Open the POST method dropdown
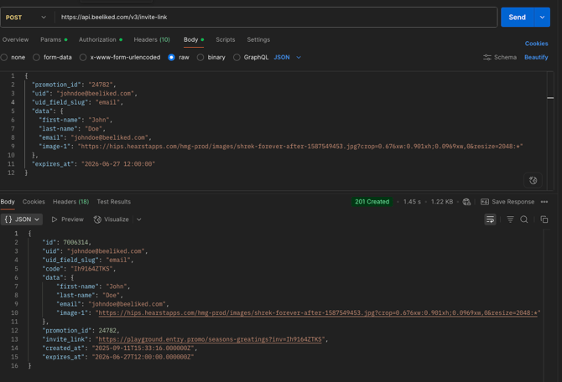The image size is (562, 382). coord(26,18)
